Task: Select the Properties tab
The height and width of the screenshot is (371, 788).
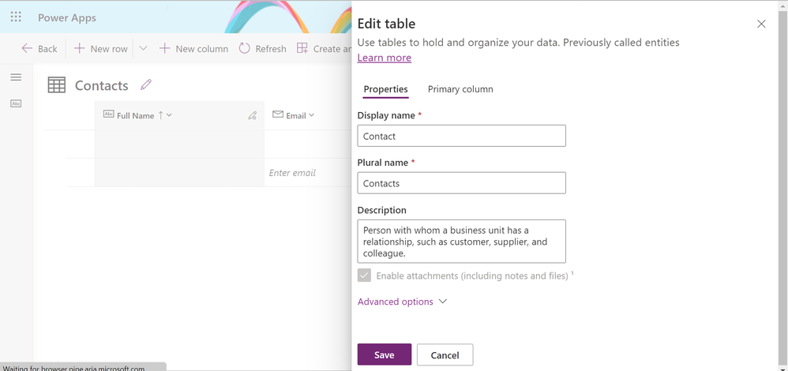Action: point(385,89)
